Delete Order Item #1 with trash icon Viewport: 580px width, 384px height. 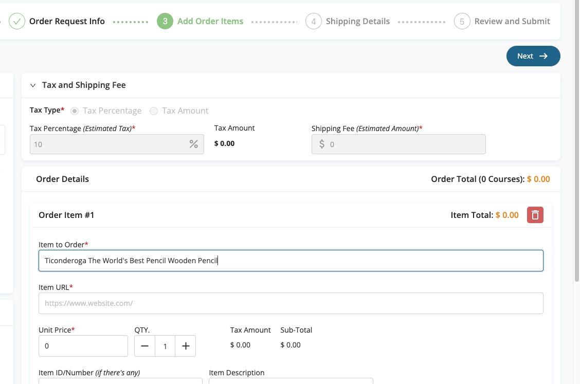point(535,215)
